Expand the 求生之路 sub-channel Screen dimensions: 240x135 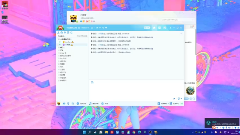tap(59, 78)
